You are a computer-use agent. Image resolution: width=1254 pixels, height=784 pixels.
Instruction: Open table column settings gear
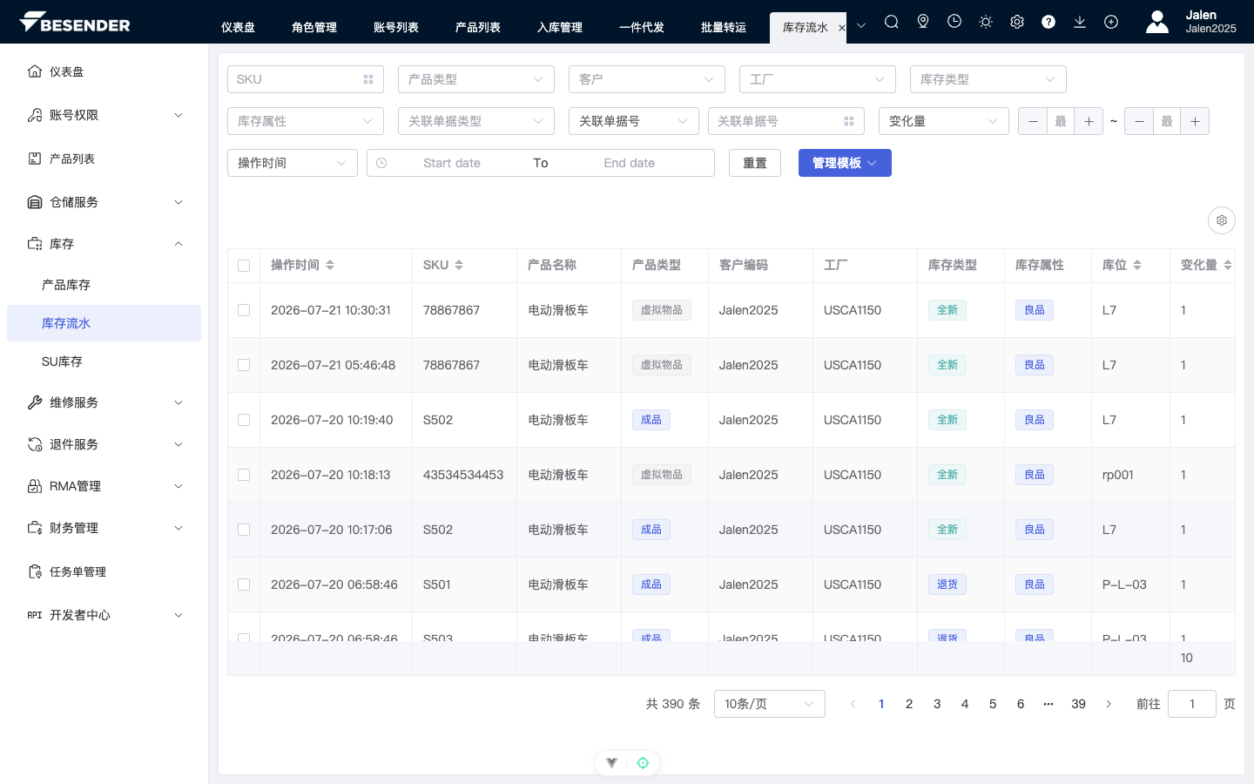click(x=1222, y=220)
